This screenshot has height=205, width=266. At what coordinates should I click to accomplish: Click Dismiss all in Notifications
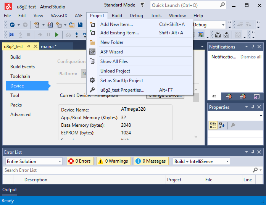click(251, 57)
